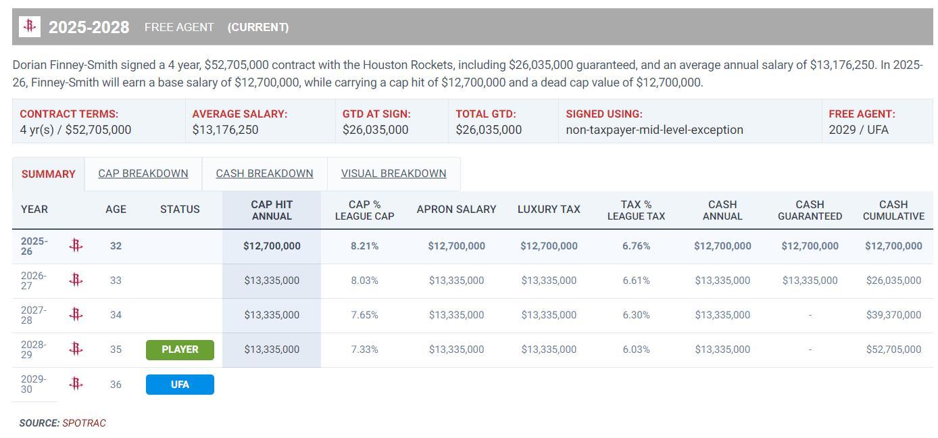The height and width of the screenshot is (438, 938).
Task: Open the Cash Breakdown tab
Action: (x=264, y=174)
